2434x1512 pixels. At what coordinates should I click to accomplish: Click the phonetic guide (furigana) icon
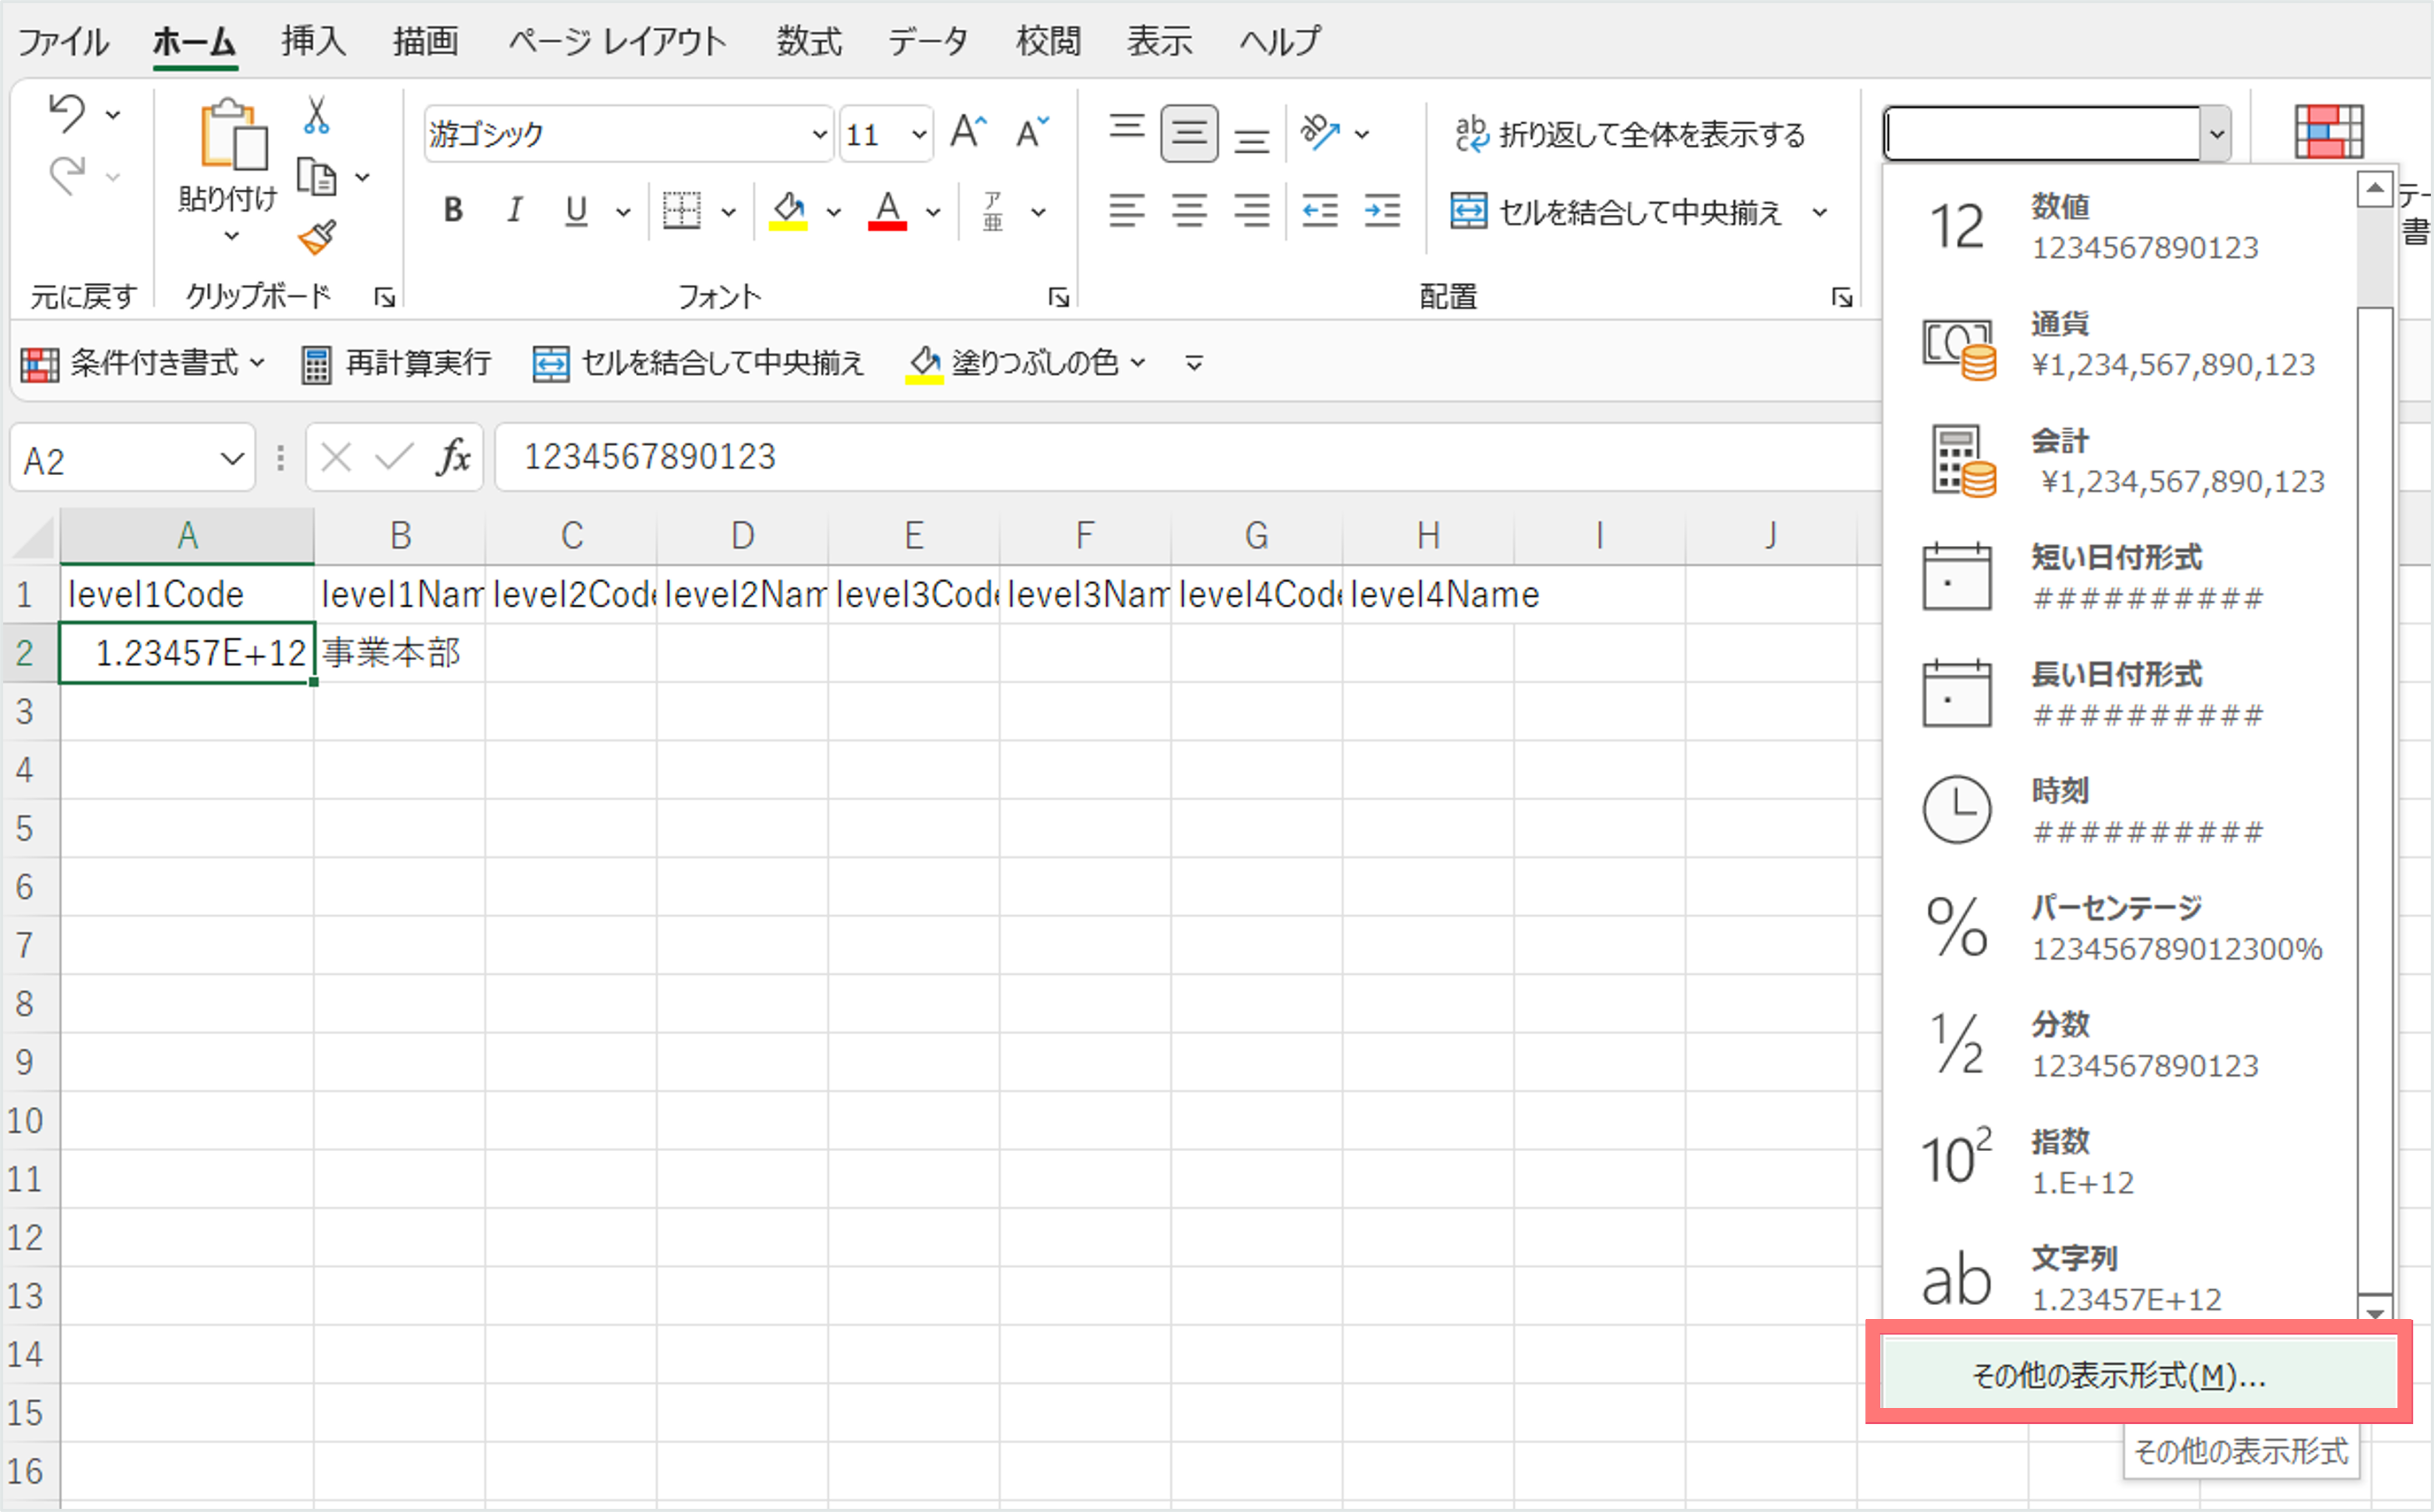click(993, 211)
